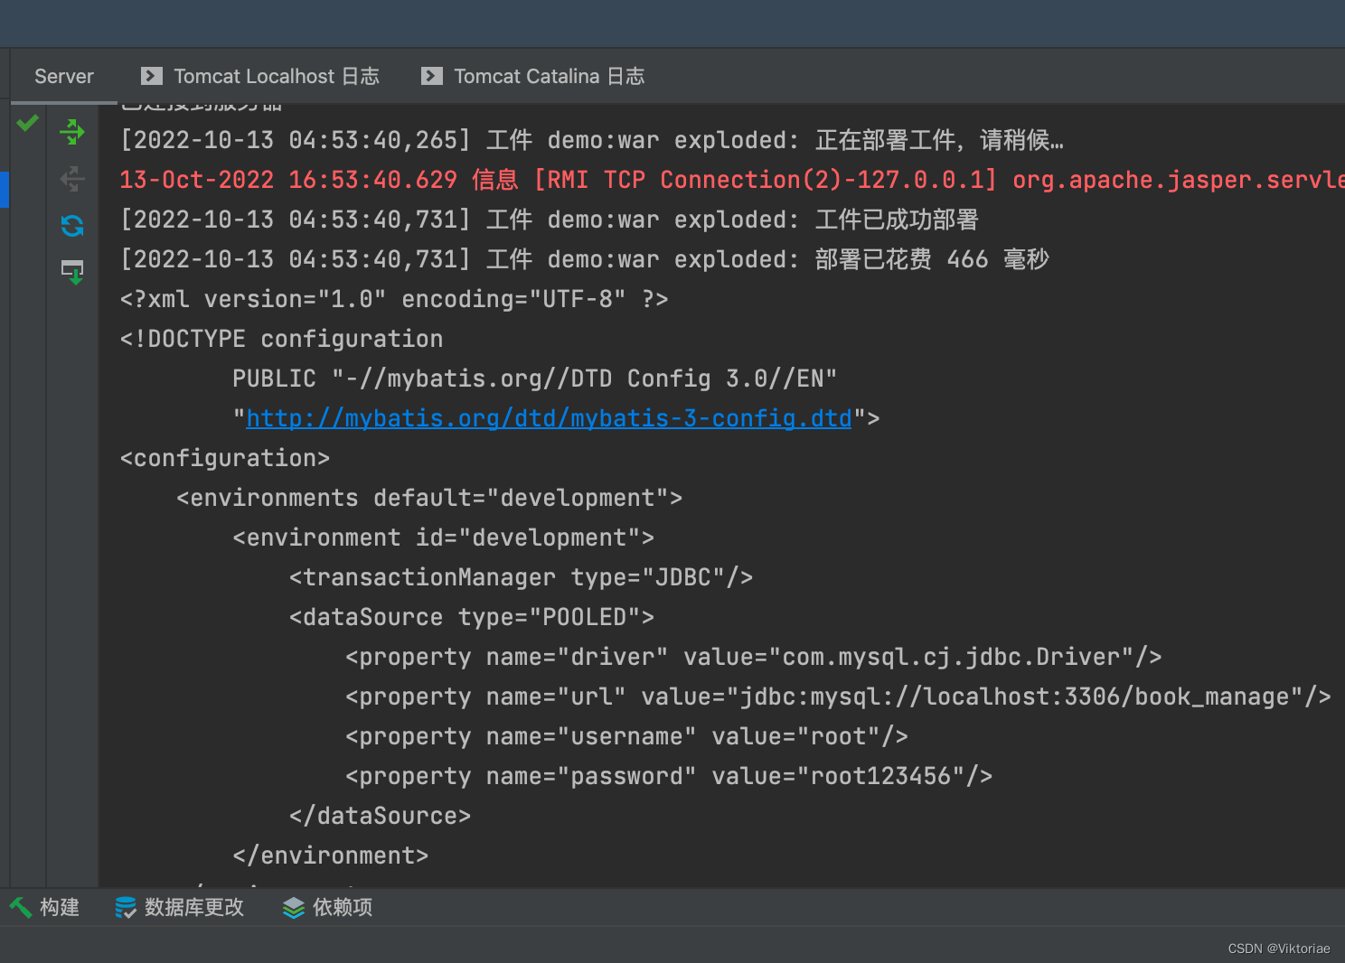Click the blue update application refresh icon
Viewport: 1345px width, 963px height.
[71, 225]
